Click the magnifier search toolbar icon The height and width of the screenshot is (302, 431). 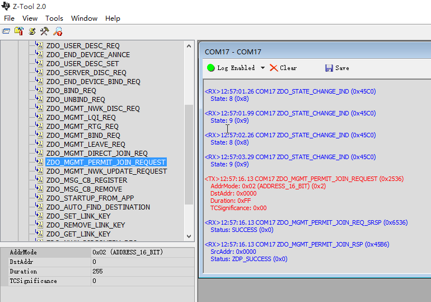[x=58, y=31]
